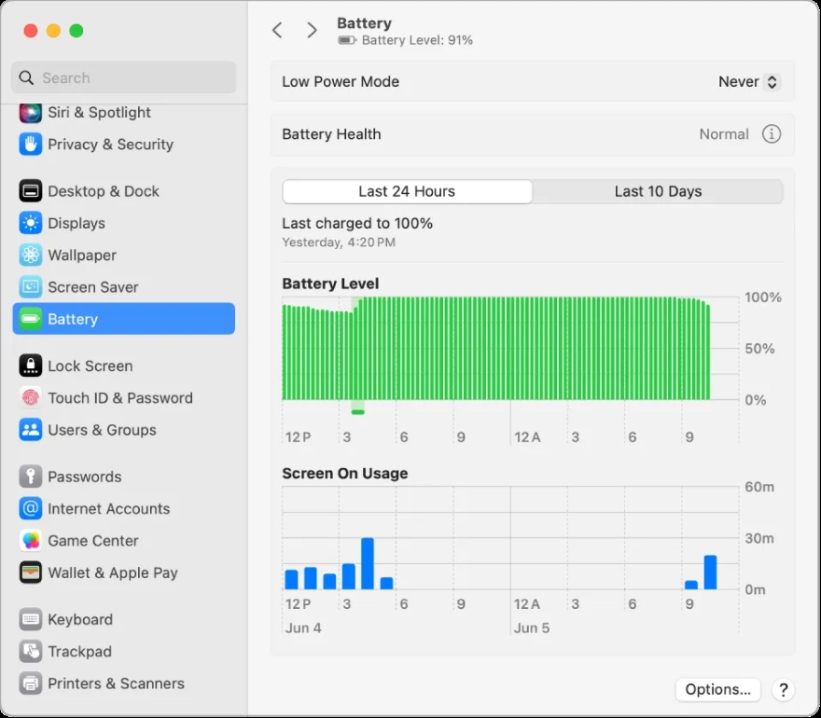
Task: Open Desktop & Dock settings icon
Action: point(29,190)
